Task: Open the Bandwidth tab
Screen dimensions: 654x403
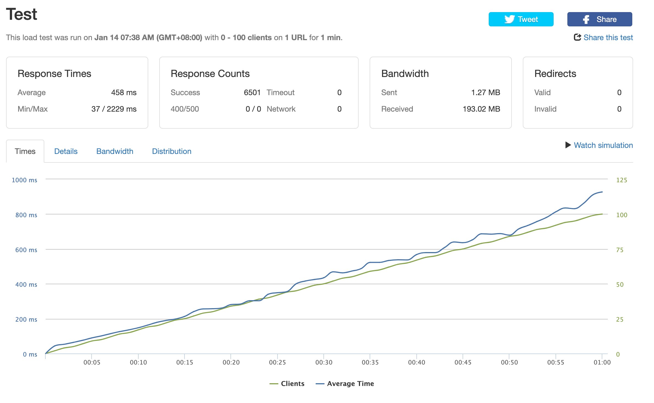Action: point(115,151)
